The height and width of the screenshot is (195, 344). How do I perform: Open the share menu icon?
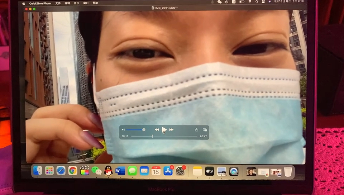196,130
